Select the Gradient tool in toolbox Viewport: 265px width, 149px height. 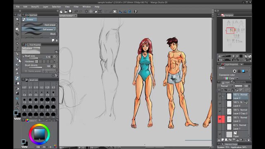coord(17,93)
